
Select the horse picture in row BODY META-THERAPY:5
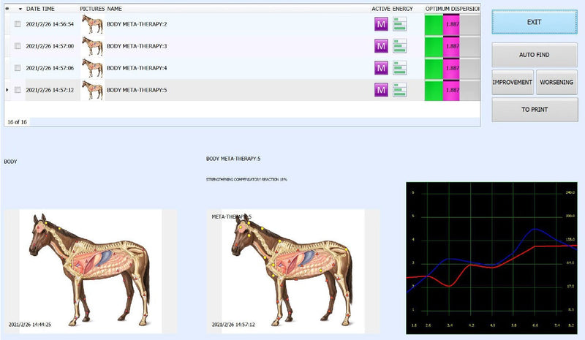92,90
